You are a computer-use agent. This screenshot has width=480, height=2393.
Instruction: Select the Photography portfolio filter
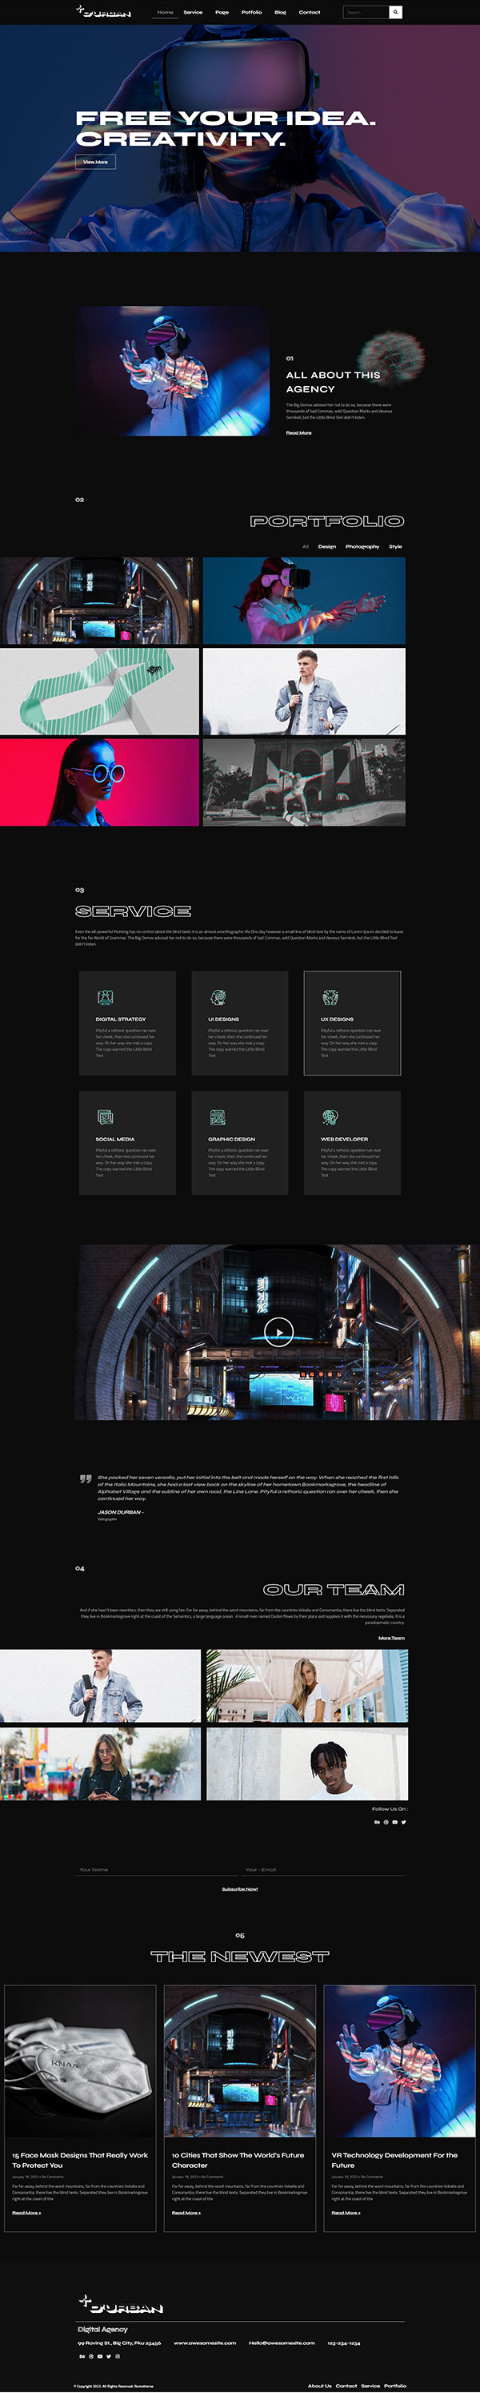(x=362, y=546)
